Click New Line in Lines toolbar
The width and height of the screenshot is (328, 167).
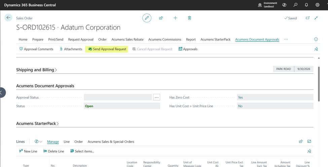click(x=28, y=151)
